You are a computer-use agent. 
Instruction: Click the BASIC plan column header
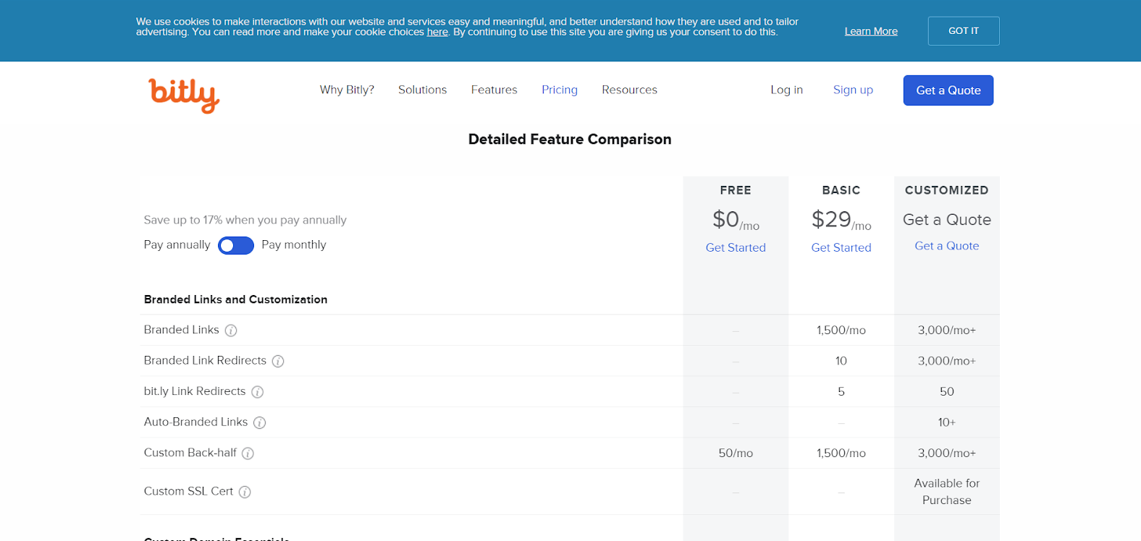pyautogui.click(x=841, y=190)
